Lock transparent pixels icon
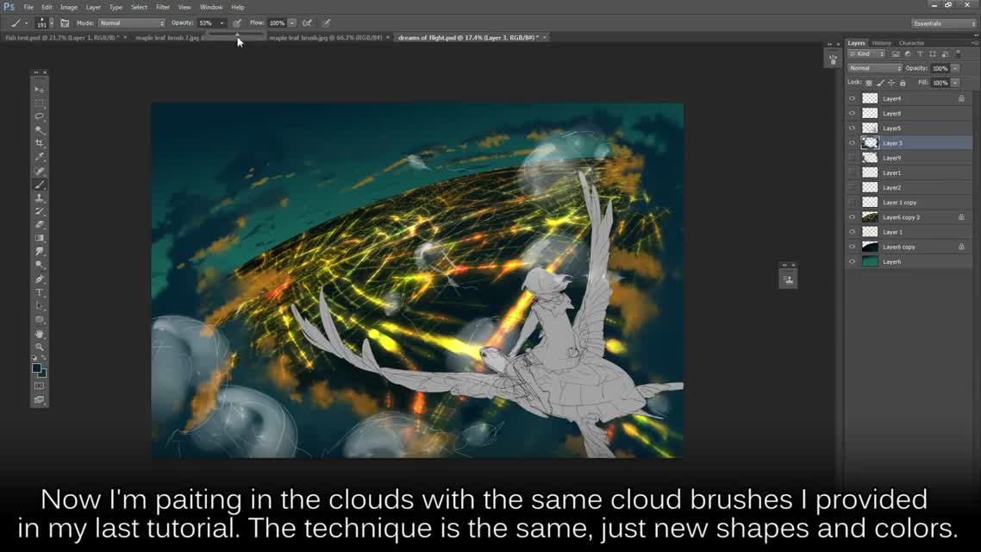Viewport: 981px width, 552px height. pyautogui.click(x=868, y=83)
